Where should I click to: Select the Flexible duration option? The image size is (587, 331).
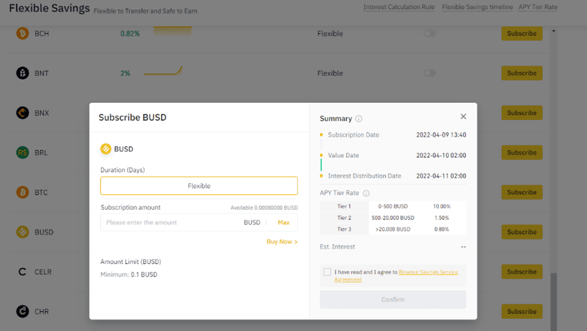point(199,186)
